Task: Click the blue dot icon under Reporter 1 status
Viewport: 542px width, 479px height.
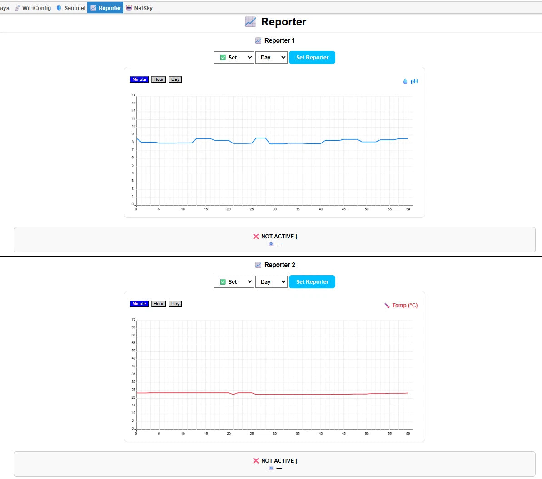Action: [x=271, y=244]
